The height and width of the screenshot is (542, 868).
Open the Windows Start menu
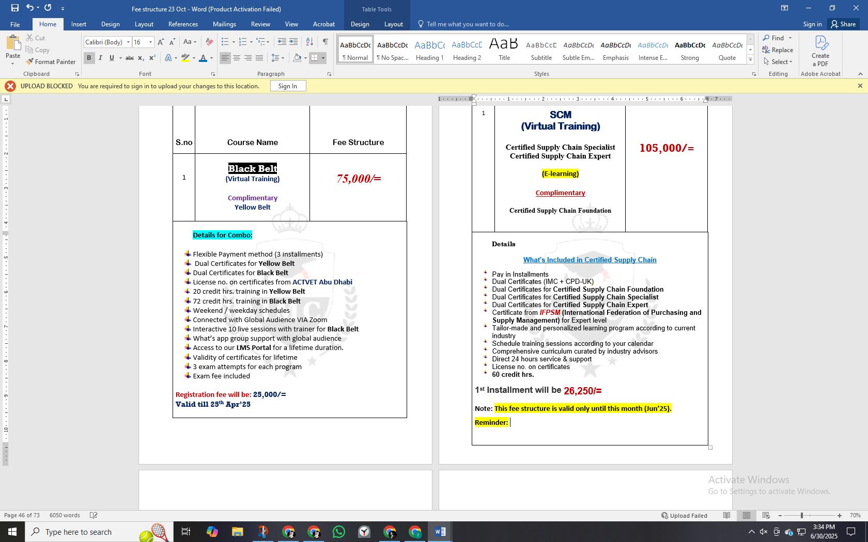pos(12,532)
